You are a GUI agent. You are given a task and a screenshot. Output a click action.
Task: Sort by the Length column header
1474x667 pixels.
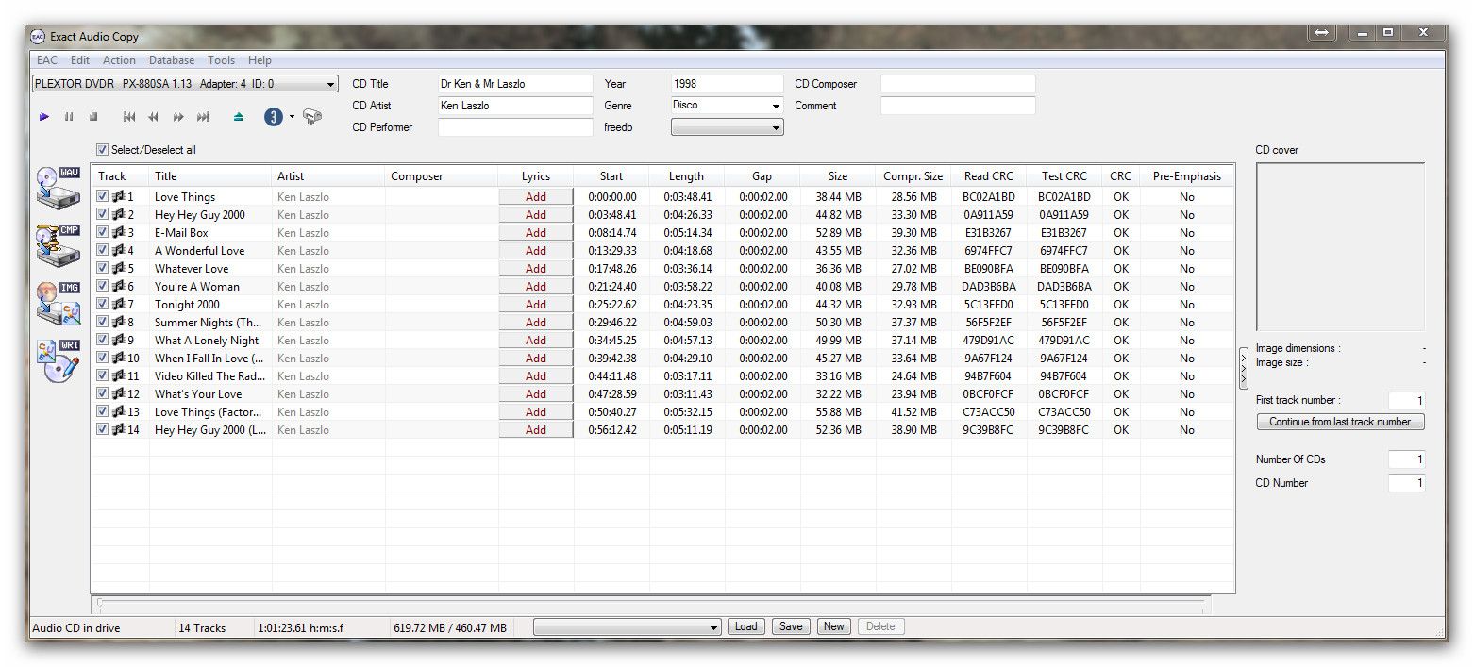pos(687,176)
